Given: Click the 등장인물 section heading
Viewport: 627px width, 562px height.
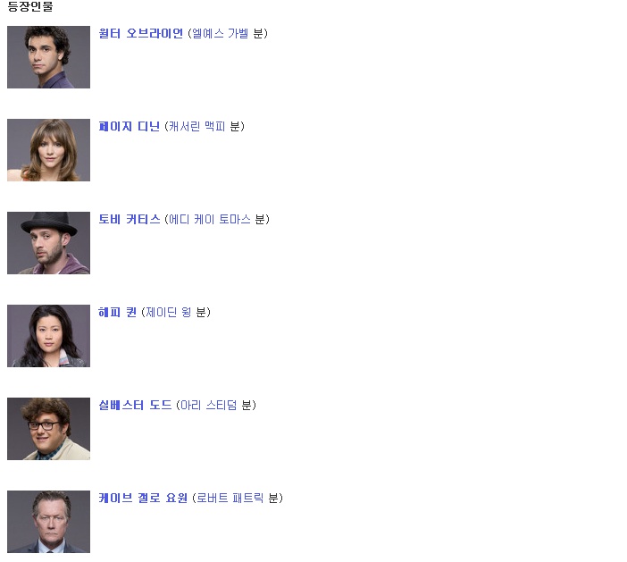Looking at the screenshot, I should coord(30,6).
